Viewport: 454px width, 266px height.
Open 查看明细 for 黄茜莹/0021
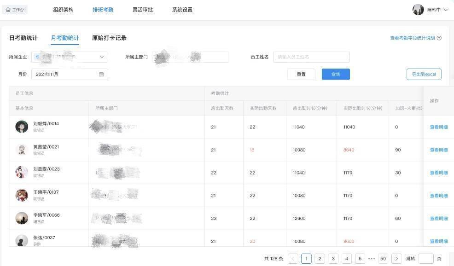click(439, 150)
